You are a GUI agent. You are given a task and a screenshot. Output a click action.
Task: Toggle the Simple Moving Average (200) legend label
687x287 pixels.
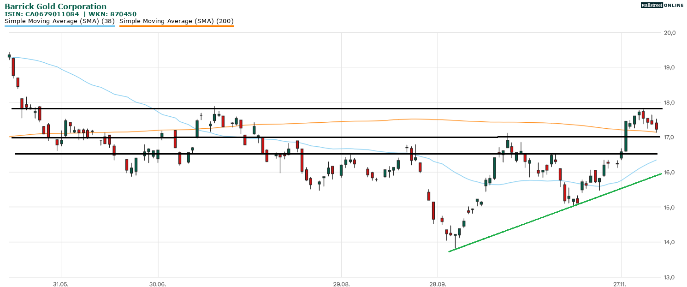coord(177,21)
